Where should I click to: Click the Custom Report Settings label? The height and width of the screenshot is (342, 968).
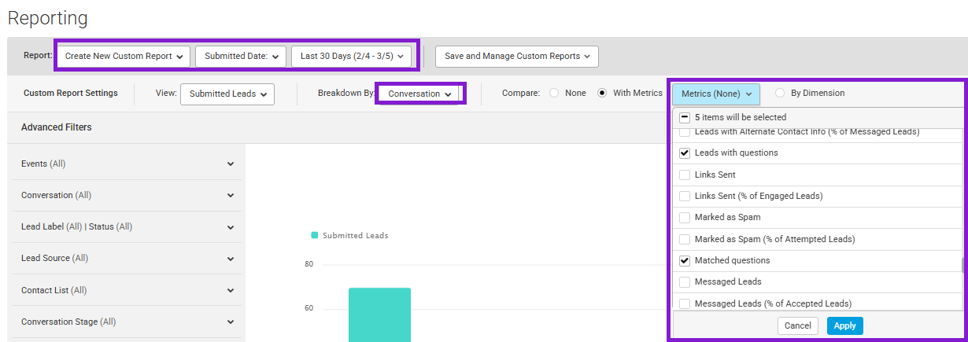click(71, 93)
